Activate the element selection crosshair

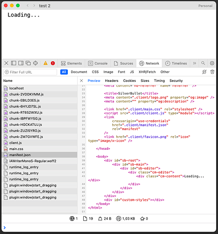pos(36,63)
